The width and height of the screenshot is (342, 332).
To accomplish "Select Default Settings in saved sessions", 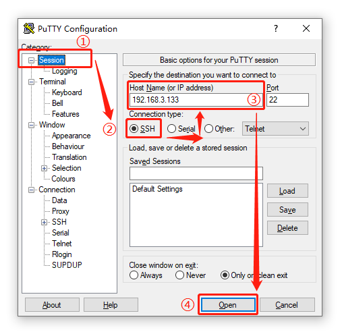I will (x=157, y=189).
